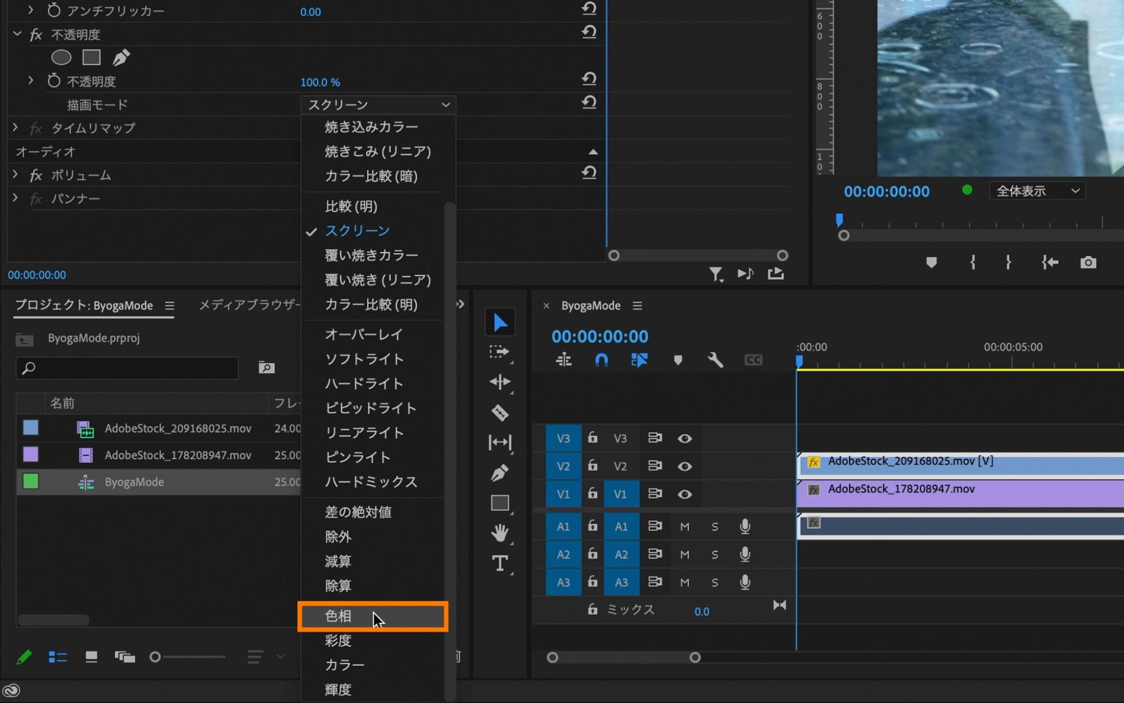Click the 100.0 % opacity value
1124x703 pixels.
click(320, 82)
